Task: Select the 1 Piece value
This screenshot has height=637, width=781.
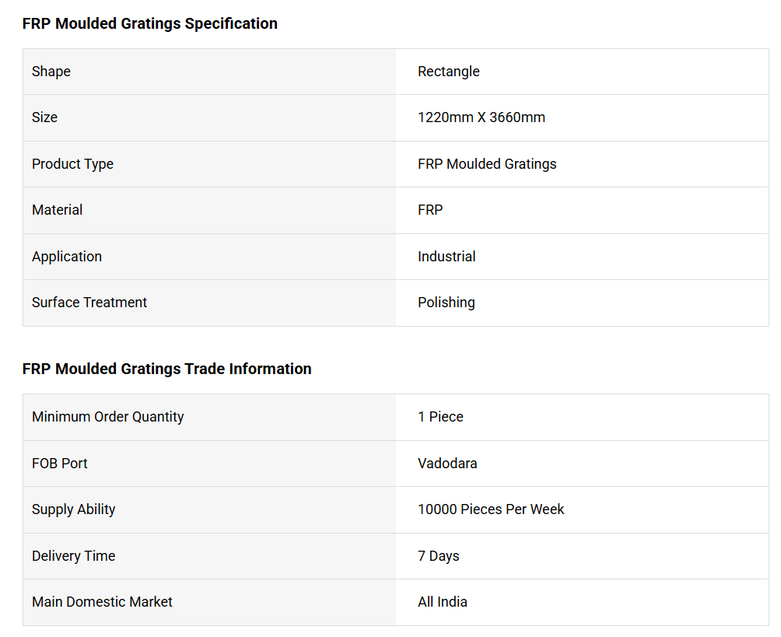Action: [x=440, y=417]
